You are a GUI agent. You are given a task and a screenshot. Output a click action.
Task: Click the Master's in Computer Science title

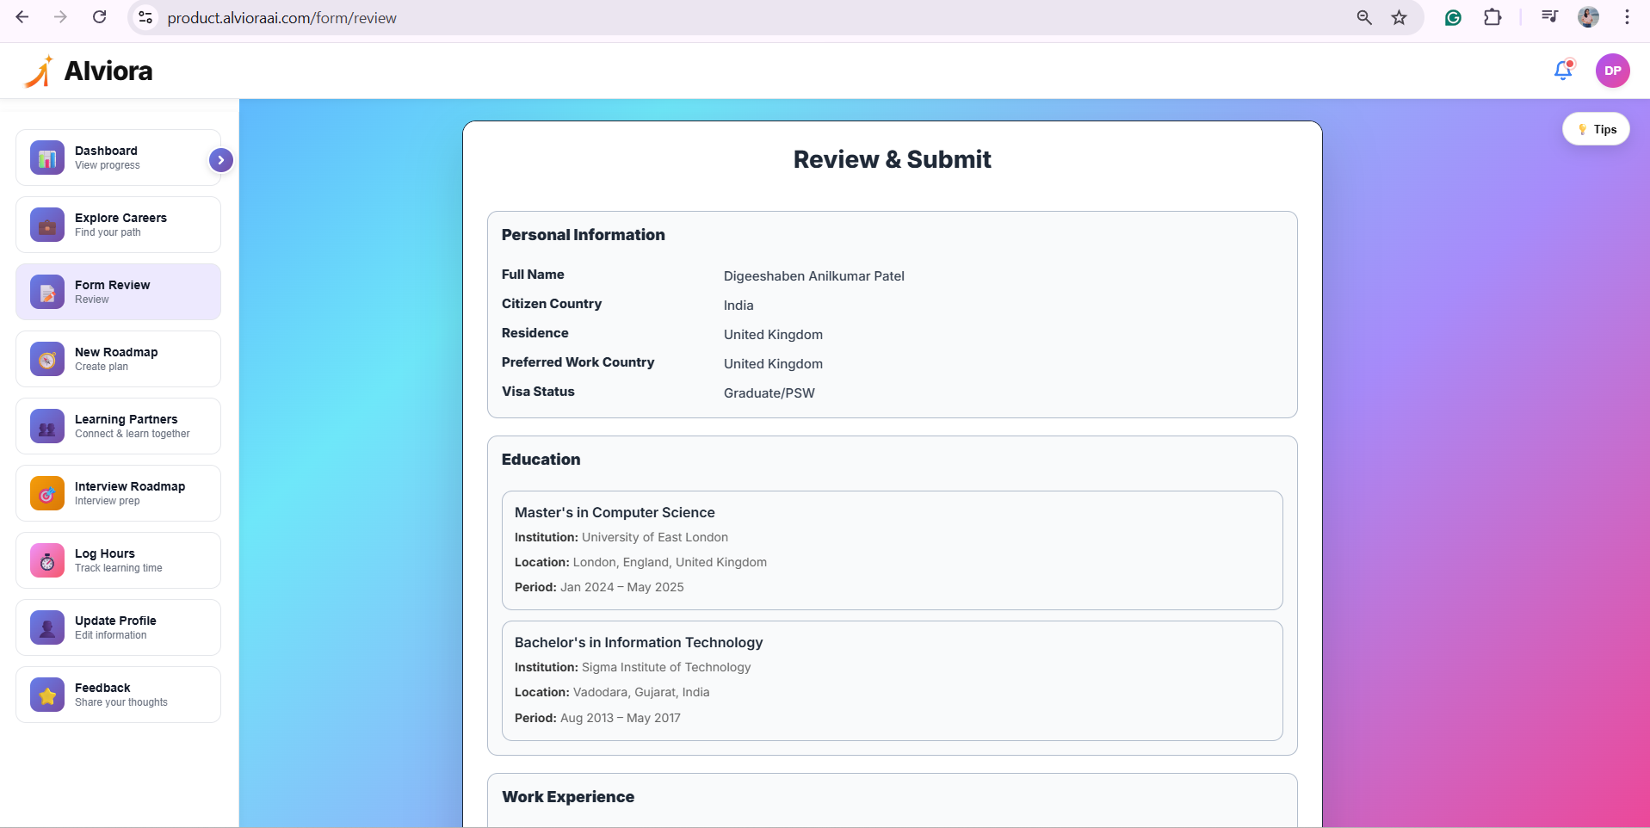click(615, 512)
